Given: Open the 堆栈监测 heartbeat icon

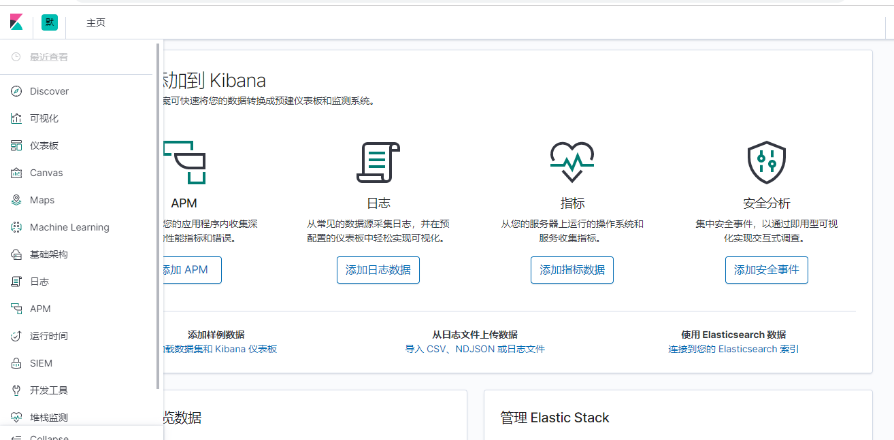Looking at the screenshot, I should pos(16,418).
